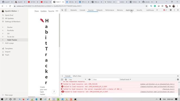This screenshot has width=180, height=101.
Task: Open the Network tab
Action: pyautogui.click(x=99, y=10)
